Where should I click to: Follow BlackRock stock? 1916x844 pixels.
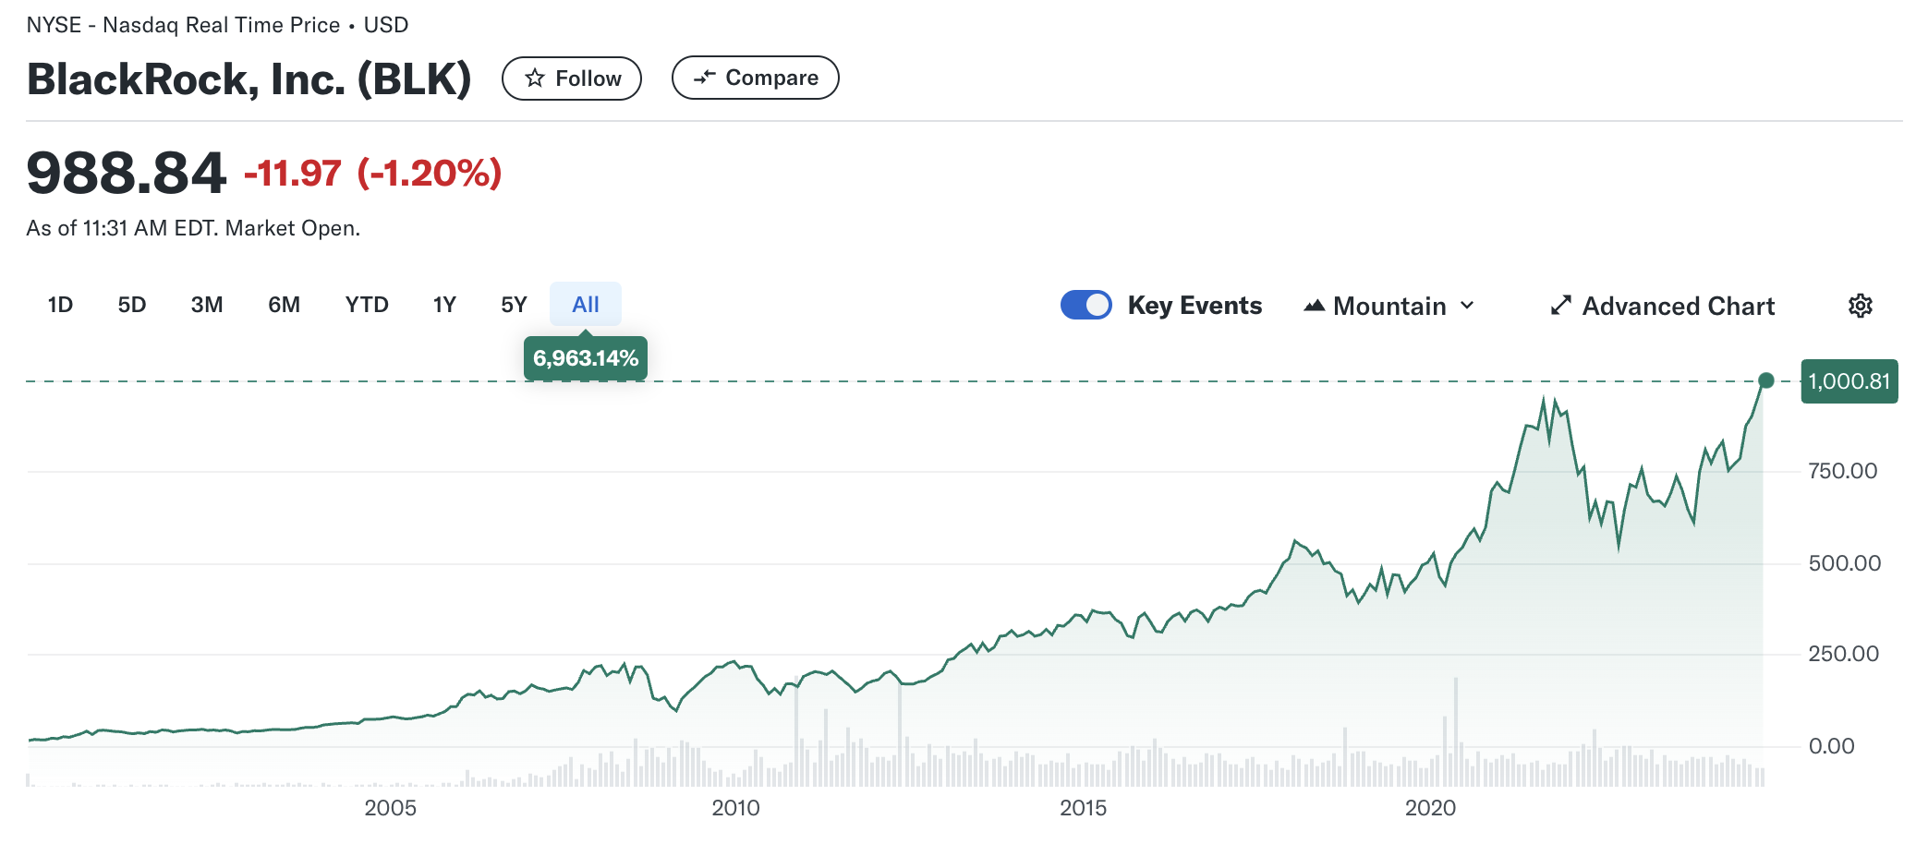[572, 78]
